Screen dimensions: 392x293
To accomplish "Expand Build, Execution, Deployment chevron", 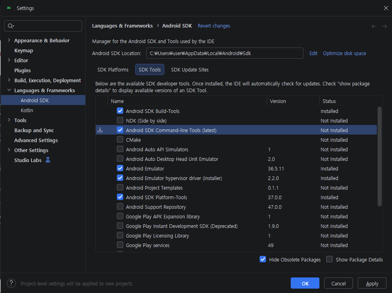I will coord(9,80).
